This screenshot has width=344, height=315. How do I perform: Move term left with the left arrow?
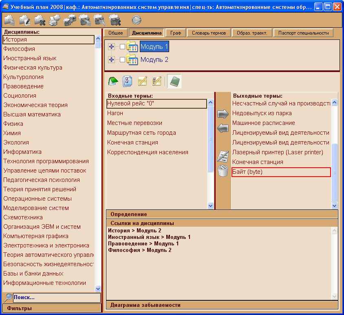[223, 128]
